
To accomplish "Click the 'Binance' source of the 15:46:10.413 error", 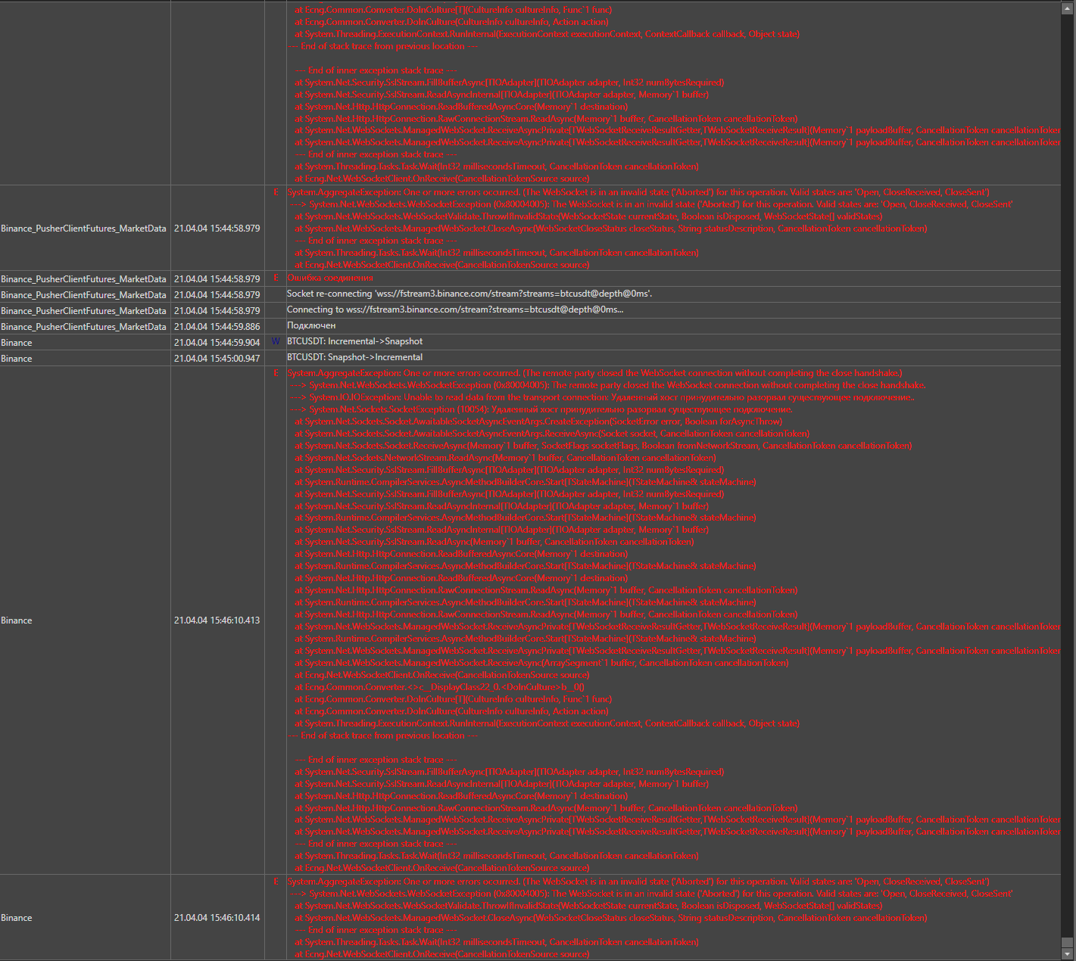I will [x=17, y=620].
